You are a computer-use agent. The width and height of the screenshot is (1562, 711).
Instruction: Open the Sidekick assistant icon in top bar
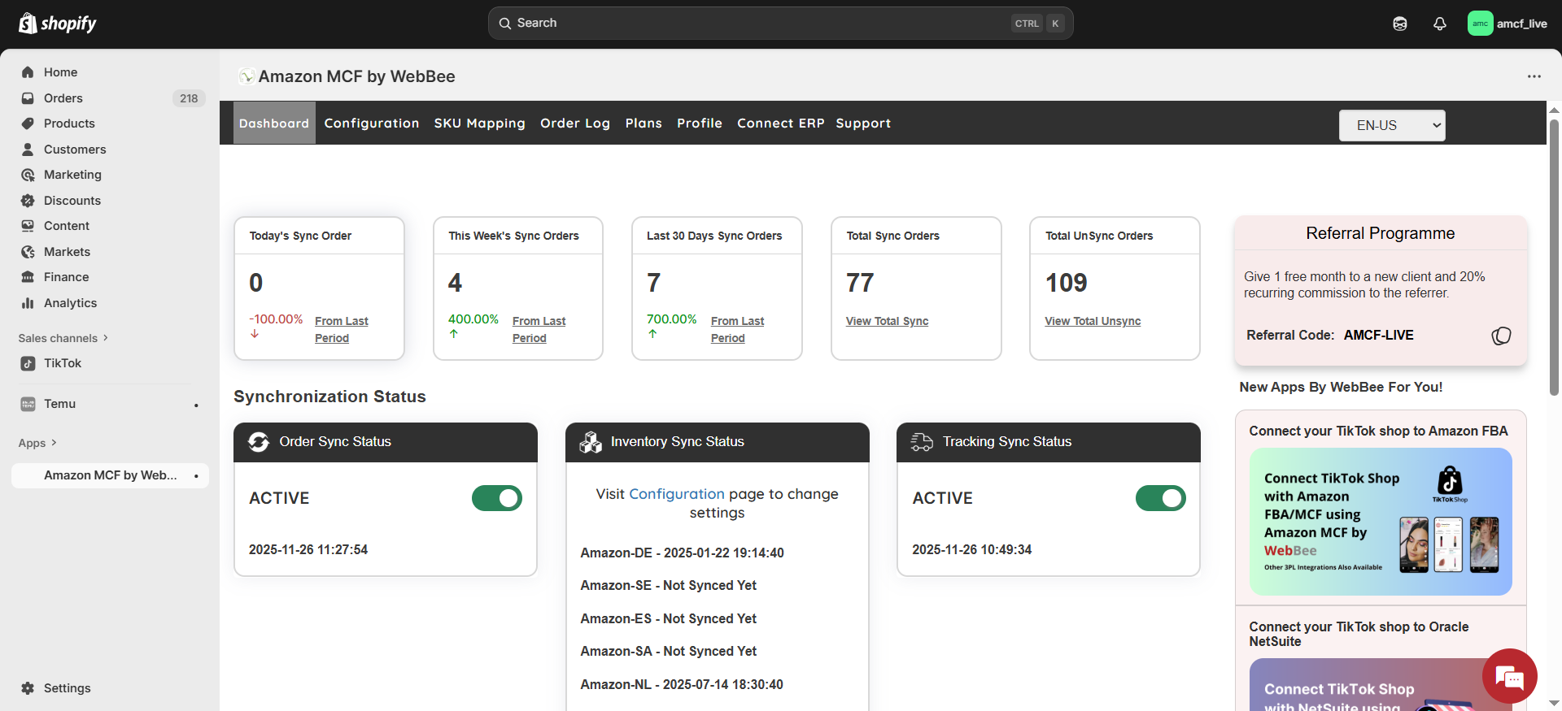click(x=1399, y=24)
